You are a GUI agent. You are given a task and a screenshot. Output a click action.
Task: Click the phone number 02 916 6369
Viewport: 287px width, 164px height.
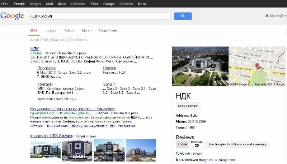click(197, 121)
